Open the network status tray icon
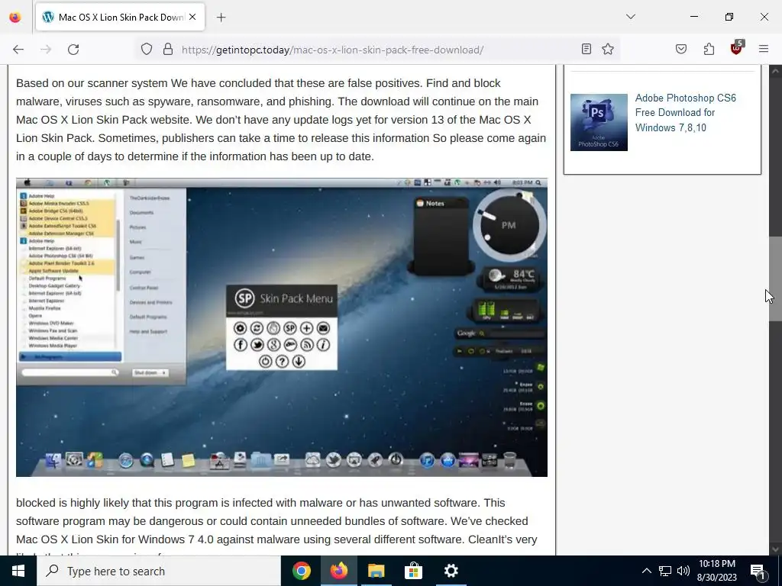This screenshot has width=782, height=586. tap(665, 571)
